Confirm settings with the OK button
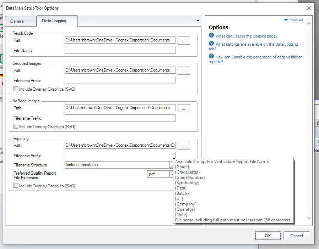This screenshot has height=249, width=319. point(268,236)
